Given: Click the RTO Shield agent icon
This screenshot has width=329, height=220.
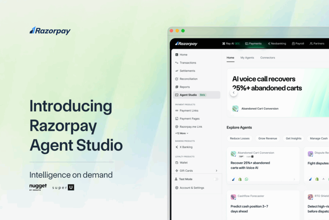Looking at the screenshot, I should click(x=310, y=197).
